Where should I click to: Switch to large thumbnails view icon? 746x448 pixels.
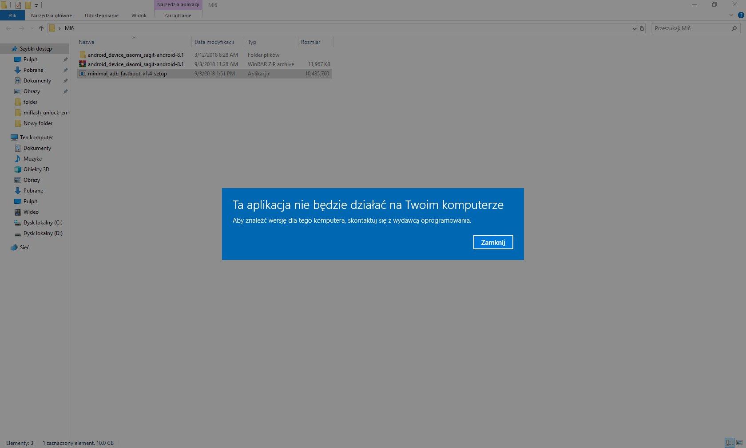[x=739, y=443]
